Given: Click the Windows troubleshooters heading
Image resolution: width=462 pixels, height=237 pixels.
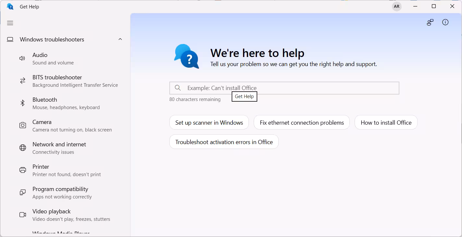Looking at the screenshot, I should [52, 39].
